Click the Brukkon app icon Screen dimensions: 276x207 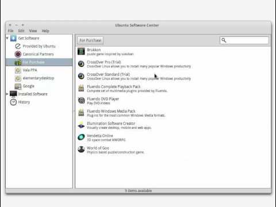81,52
